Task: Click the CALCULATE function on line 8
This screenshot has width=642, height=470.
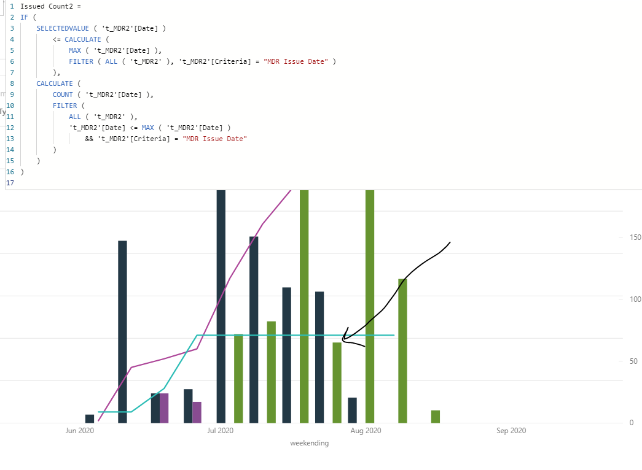Action: click(55, 83)
